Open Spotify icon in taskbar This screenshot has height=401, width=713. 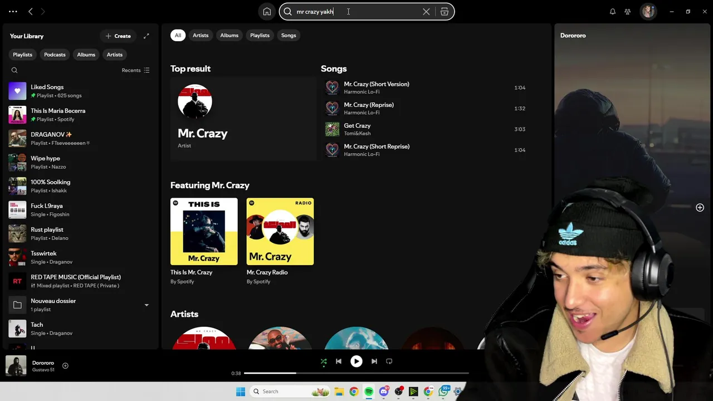[x=369, y=392]
